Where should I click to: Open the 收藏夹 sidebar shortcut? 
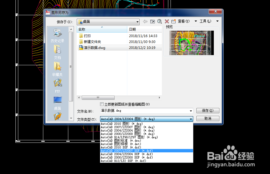[57, 69]
